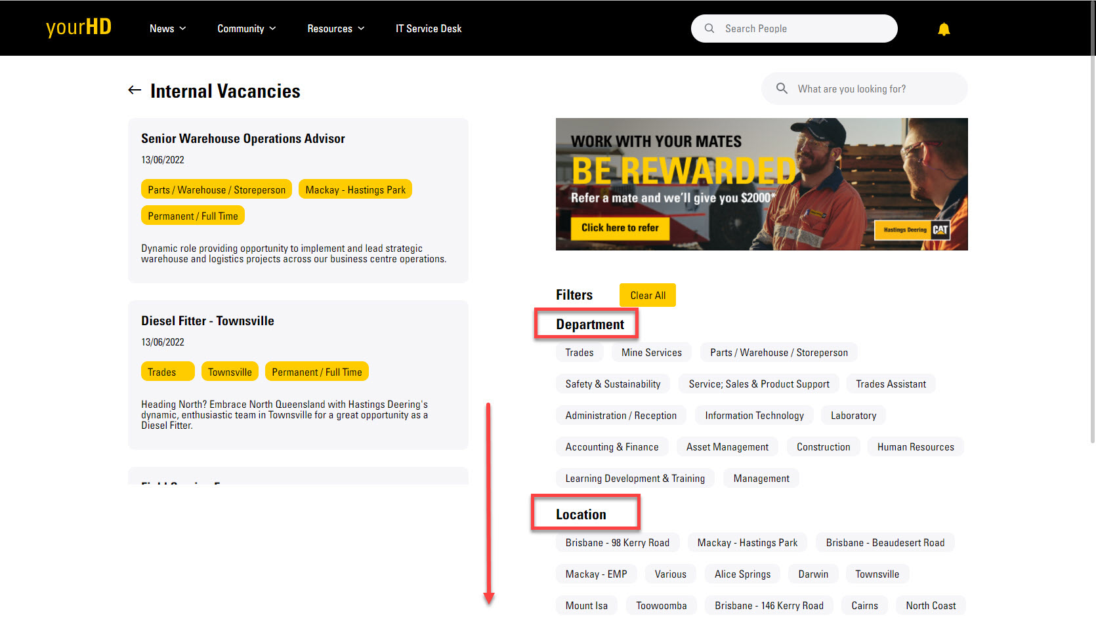Expand the News menu chevron
This screenshot has width=1096, height=617.
tap(183, 29)
